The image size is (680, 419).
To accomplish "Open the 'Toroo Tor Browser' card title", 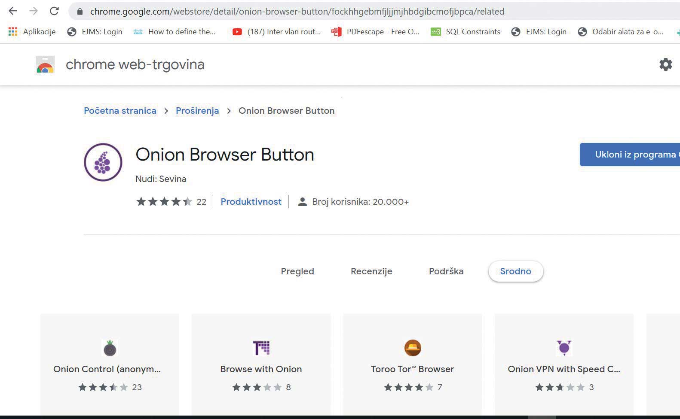I will (x=413, y=369).
